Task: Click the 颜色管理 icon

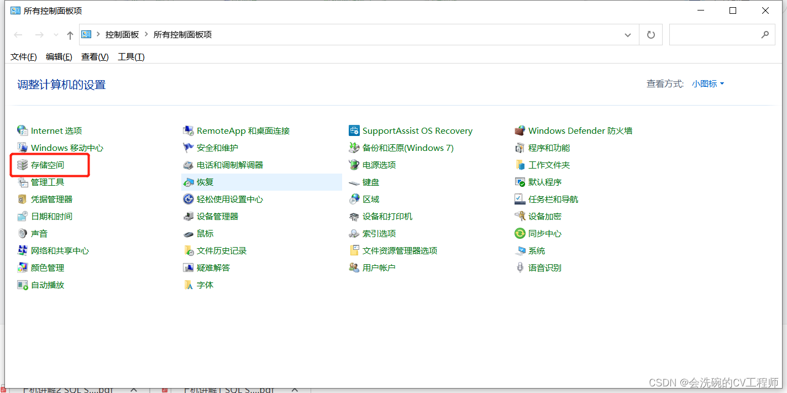Action: click(x=22, y=268)
